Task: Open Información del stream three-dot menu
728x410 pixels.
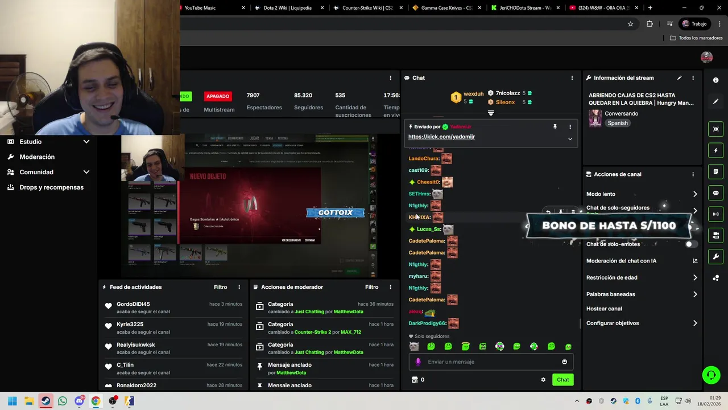Action: 693,78
